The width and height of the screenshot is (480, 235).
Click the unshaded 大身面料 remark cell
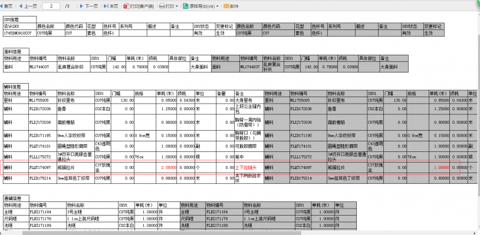[x=200, y=67]
